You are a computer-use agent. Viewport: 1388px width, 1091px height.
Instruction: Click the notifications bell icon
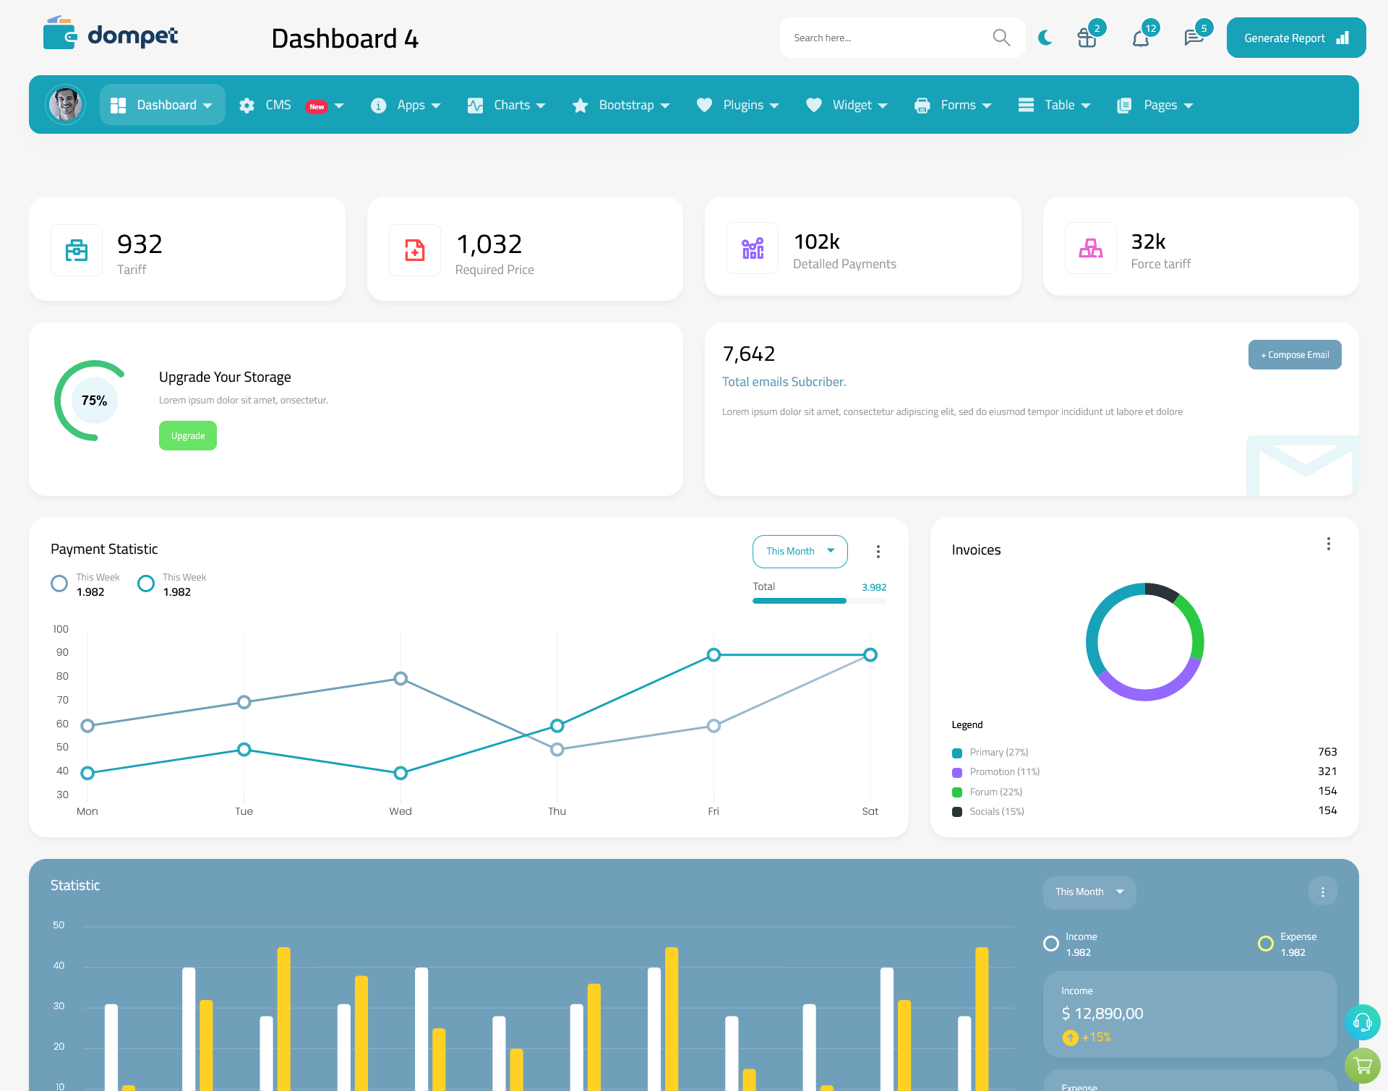(1140, 37)
